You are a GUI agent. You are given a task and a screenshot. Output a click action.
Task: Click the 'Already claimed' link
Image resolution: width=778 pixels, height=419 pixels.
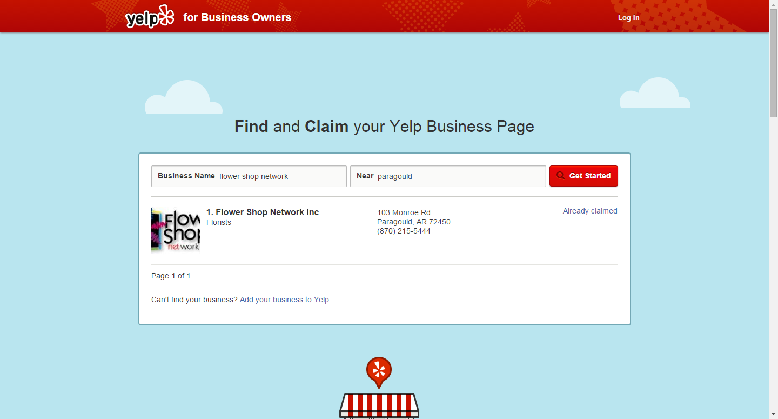(x=589, y=211)
